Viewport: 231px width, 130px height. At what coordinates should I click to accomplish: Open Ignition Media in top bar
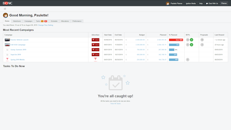(191, 3)
